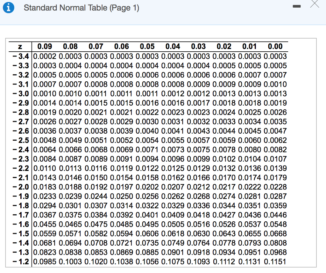Select the title Standard Normal Table (Page 1)

click(x=81, y=8)
